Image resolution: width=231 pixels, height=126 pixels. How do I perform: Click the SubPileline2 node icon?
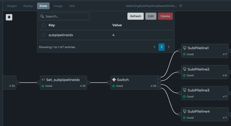(184, 69)
